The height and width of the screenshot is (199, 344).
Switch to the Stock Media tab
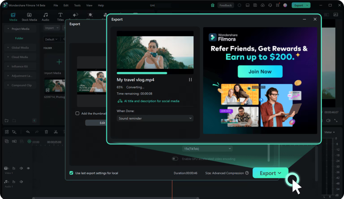tap(29, 16)
